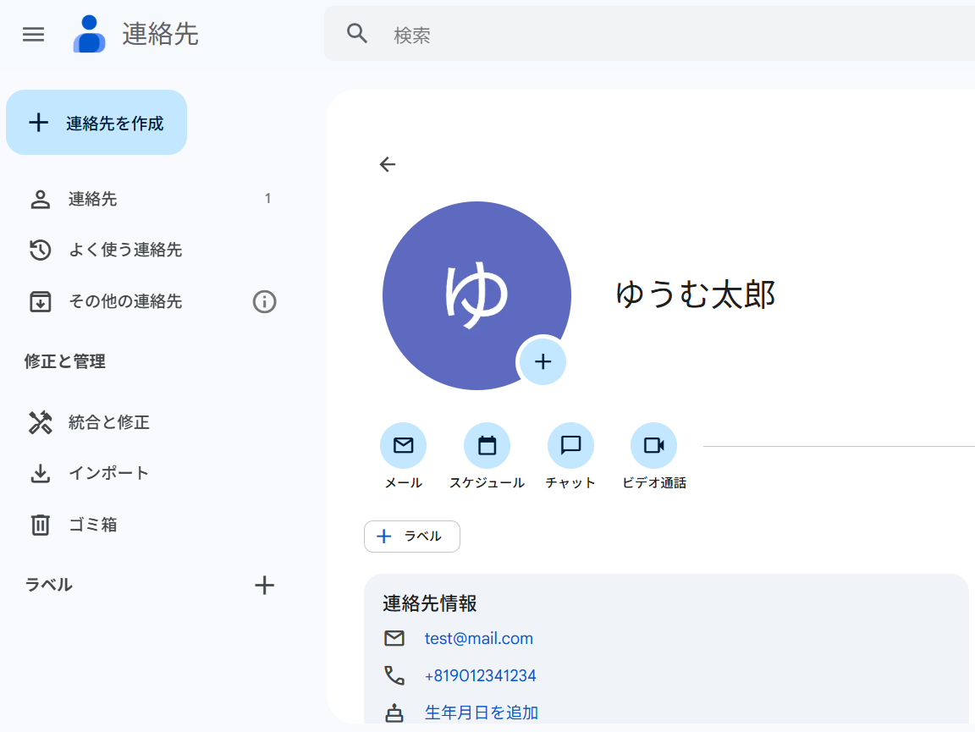Create a new label with sidebar plus icon
This screenshot has width=975, height=732.
(x=264, y=585)
